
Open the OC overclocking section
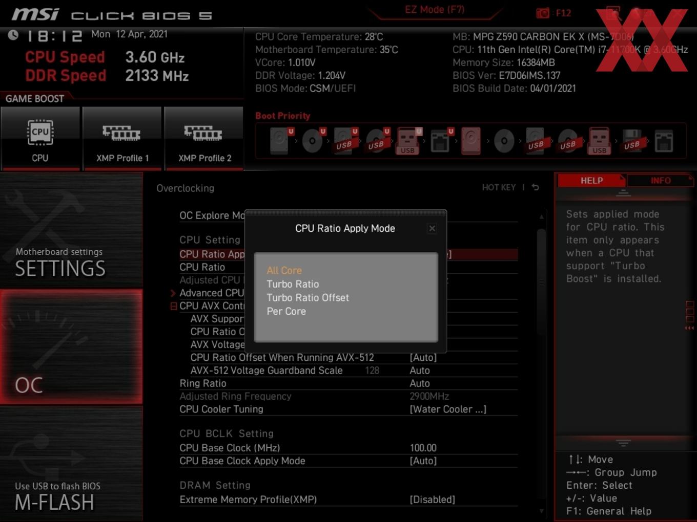(71, 347)
